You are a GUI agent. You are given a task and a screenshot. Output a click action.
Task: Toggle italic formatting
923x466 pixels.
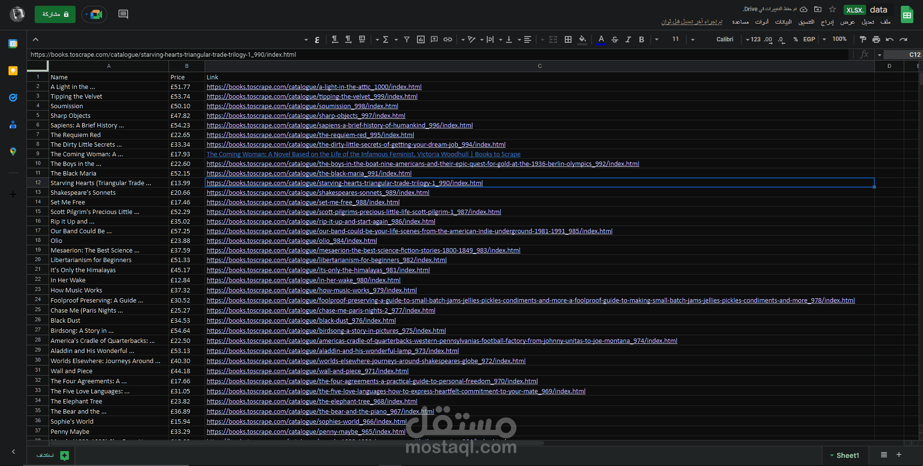(628, 39)
